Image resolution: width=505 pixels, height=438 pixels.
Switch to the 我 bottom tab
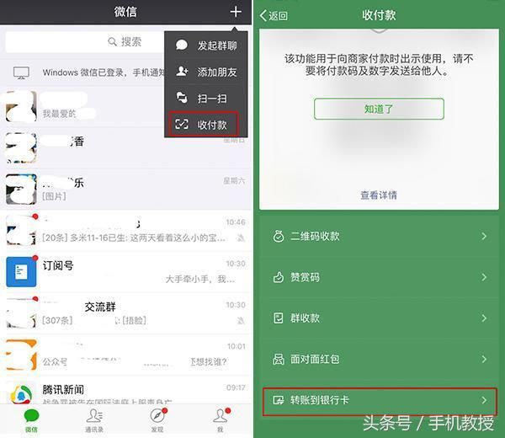coord(221,420)
